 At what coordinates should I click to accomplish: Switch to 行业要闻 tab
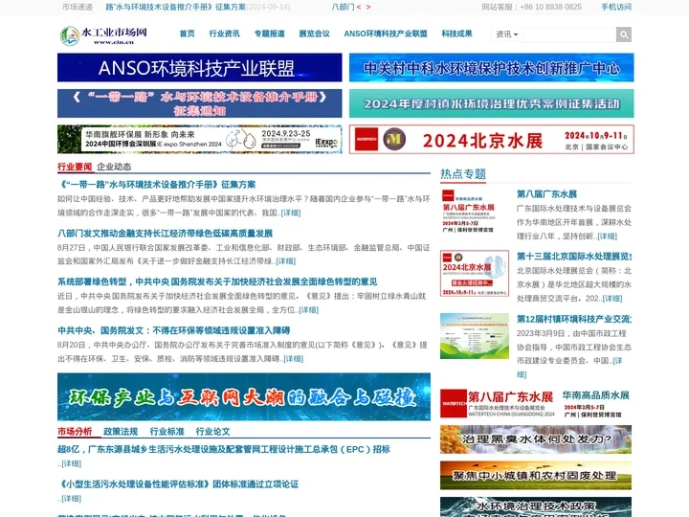tap(75, 167)
